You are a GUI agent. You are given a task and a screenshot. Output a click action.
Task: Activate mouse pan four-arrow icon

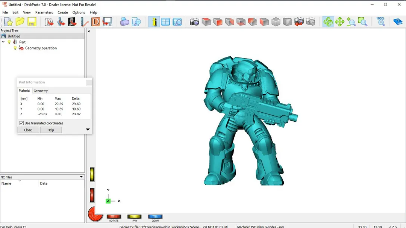click(339, 22)
